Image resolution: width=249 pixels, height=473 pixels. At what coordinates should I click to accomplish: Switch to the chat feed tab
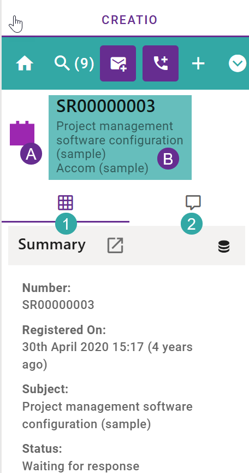tap(193, 203)
